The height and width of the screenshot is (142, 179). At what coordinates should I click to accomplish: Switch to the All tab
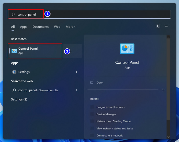tap(13, 27)
